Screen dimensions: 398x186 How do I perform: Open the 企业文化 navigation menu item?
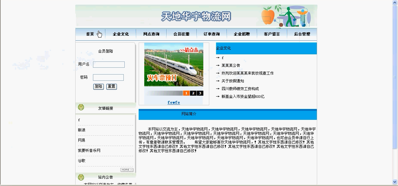121,34
